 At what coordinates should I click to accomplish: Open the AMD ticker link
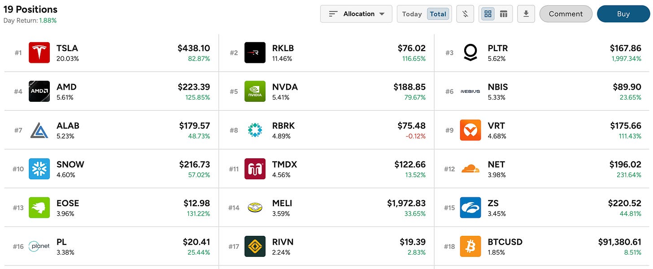[x=66, y=87]
